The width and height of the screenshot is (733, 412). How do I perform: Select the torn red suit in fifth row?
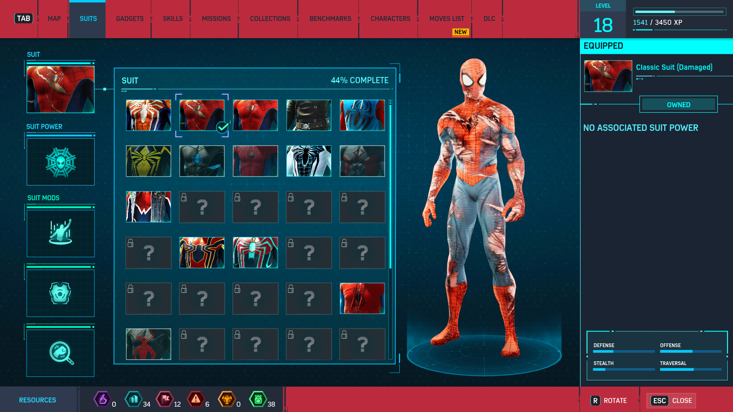click(x=362, y=298)
